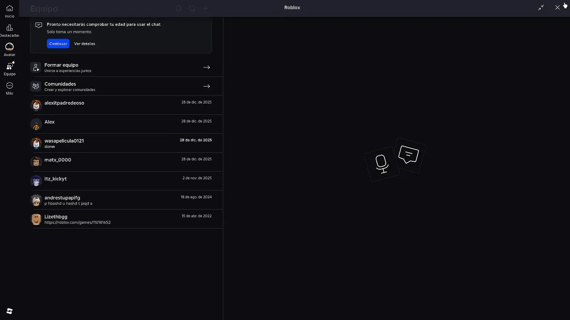Viewport: 570px width, 320px height.
Task: Click the chat icon in the age-check banner
Action: [x=39, y=25]
